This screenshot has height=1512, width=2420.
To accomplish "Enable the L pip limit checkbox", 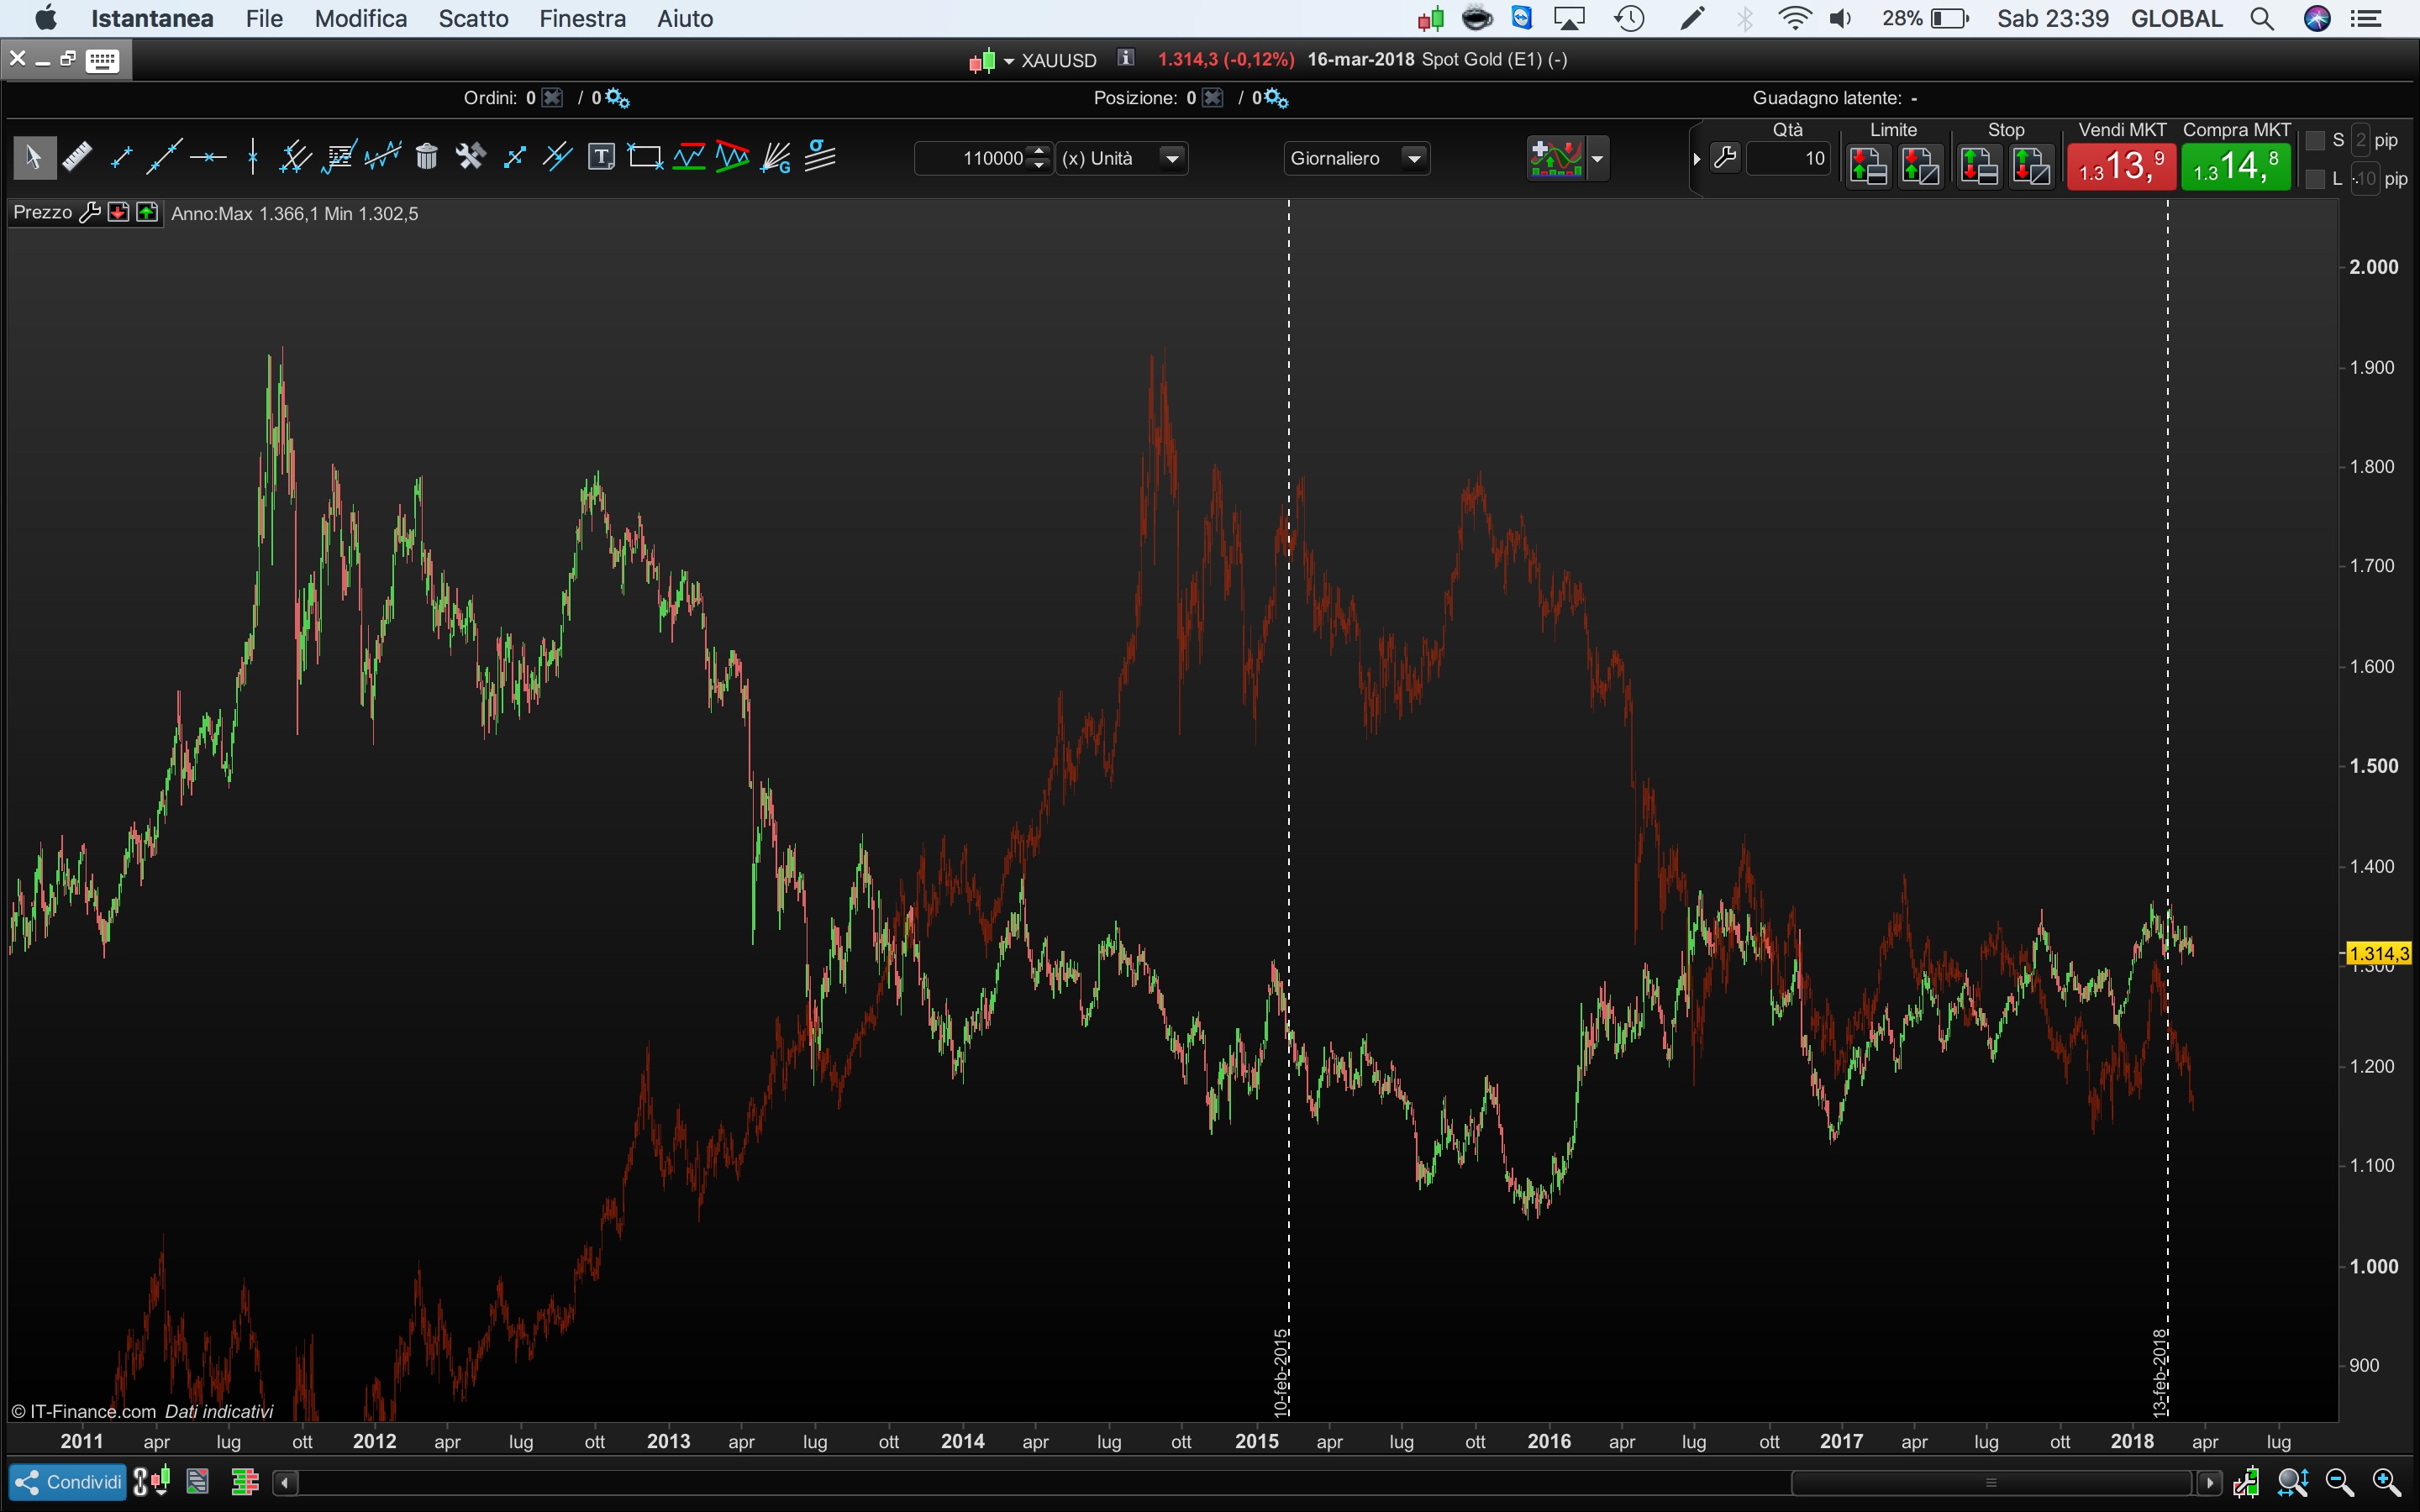I will click(x=2315, y=179).
